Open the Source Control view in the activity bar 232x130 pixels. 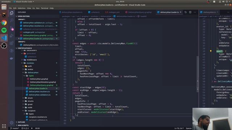pos(12,28)
